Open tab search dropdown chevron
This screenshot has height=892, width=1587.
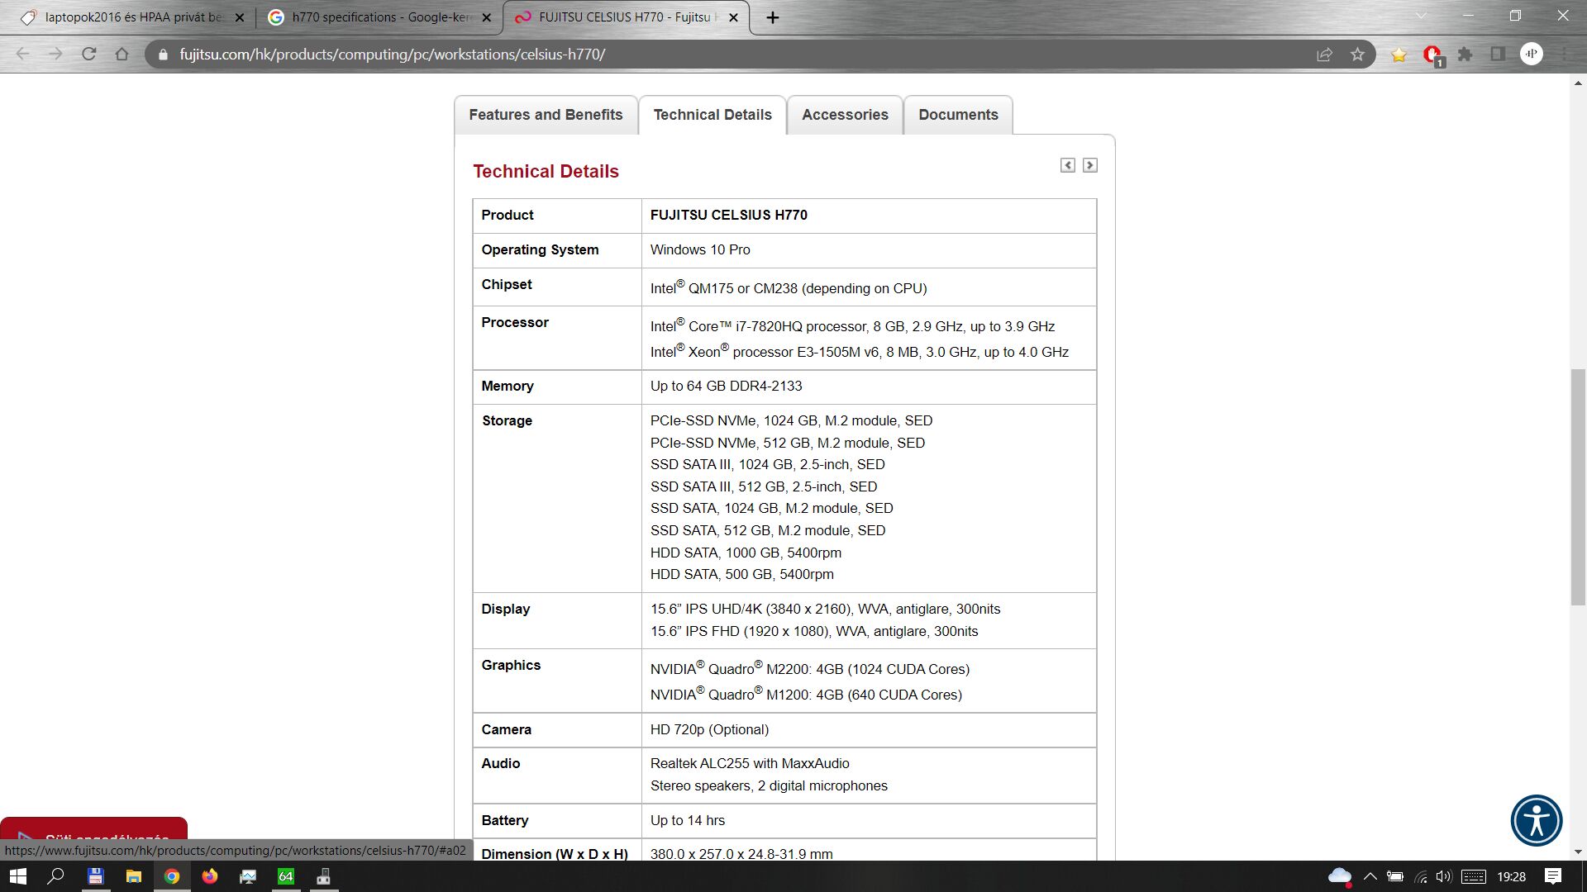coord(1421,16)
